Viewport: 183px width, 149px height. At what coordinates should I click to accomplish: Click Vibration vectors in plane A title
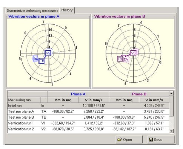click(x=34, y=17)
